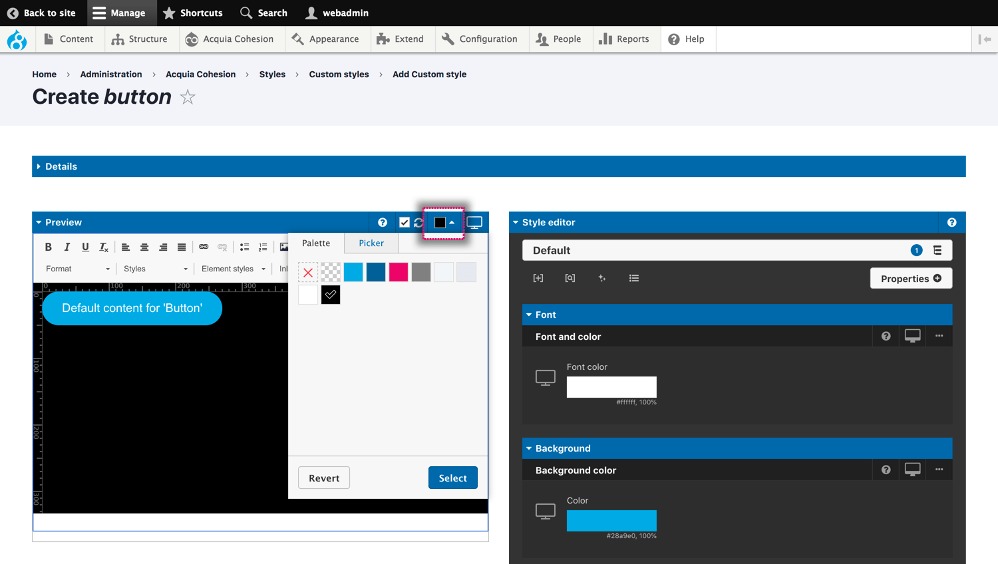Open the Appearance admin menu
The height and width of the screenshot is (564, 998).
pos(325,39)
